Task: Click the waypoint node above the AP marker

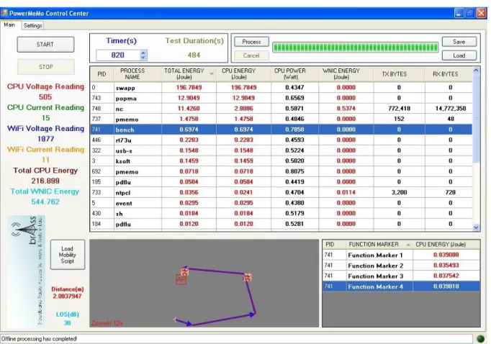Action: tap(184, 271)
